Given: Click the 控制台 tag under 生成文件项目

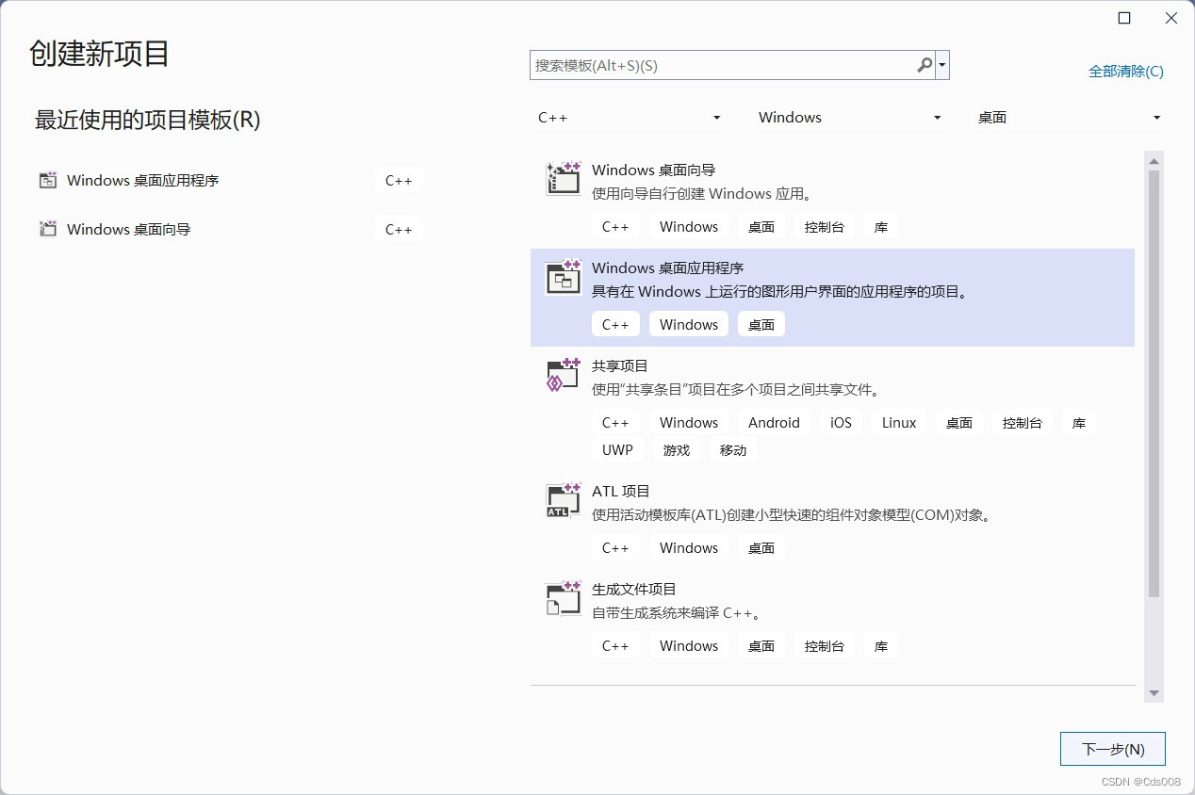Looking at the screenshot, I should coord(824,645).
